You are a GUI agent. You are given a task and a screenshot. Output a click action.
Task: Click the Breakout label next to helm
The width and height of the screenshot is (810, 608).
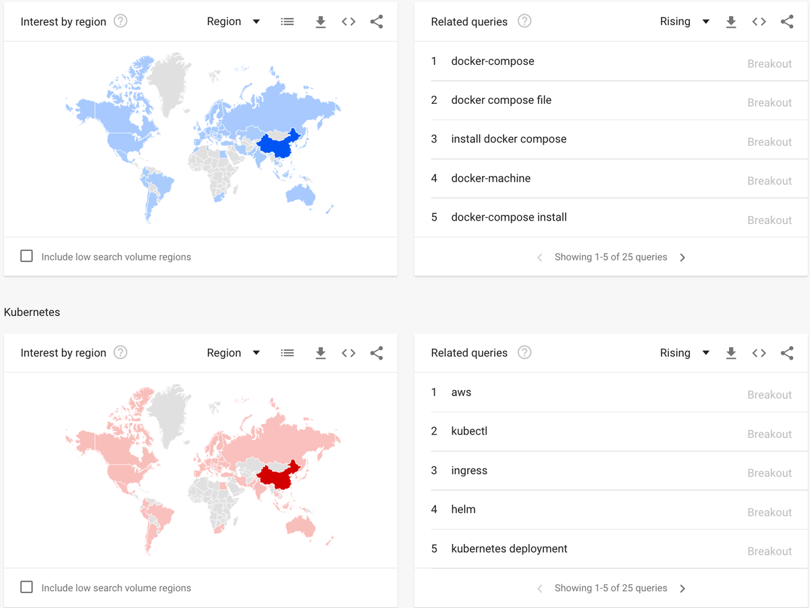coord(769,512)
